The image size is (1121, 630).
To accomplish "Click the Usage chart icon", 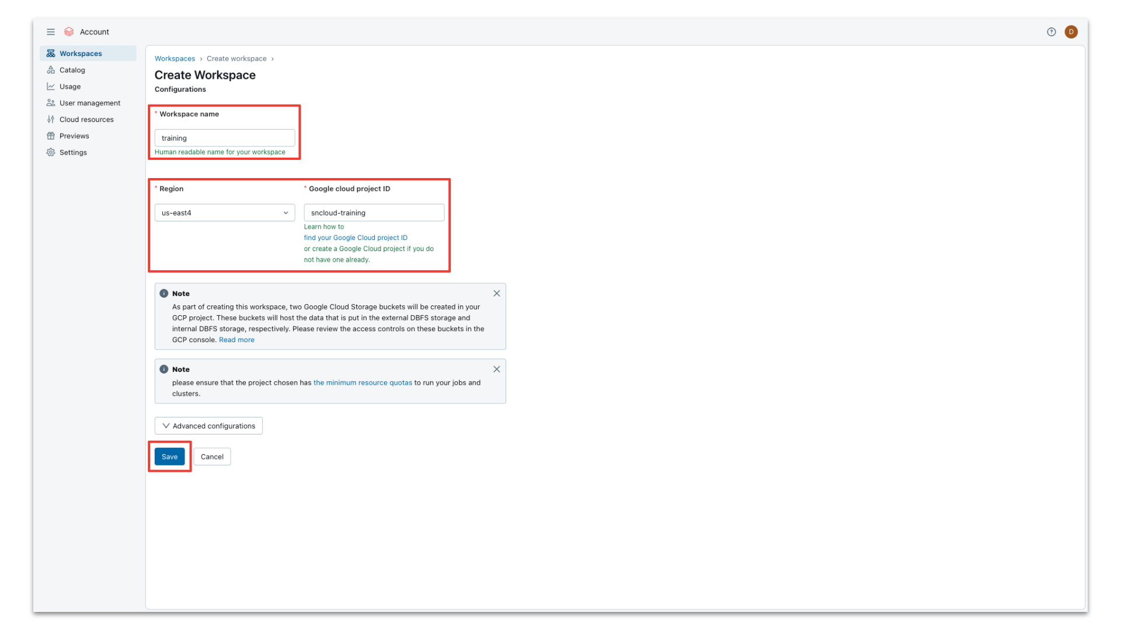I will click(51, 86).
